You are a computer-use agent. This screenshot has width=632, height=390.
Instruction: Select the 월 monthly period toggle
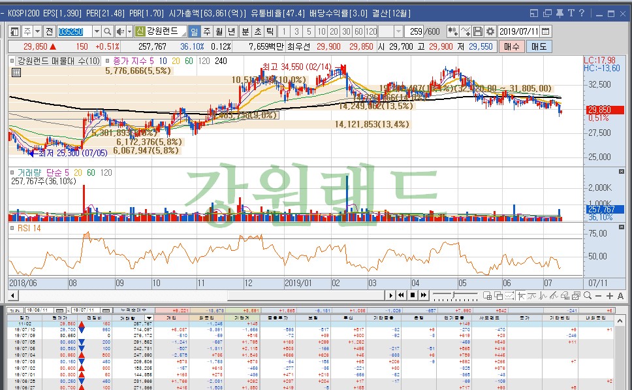click(219, 31)
